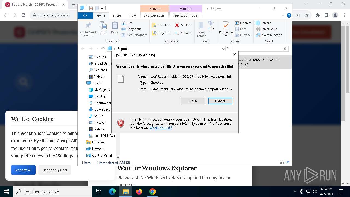Image resolution: width=350 pixels, height=197 pixels.
Task: Open a new Chrome tab
Action: 74,5
